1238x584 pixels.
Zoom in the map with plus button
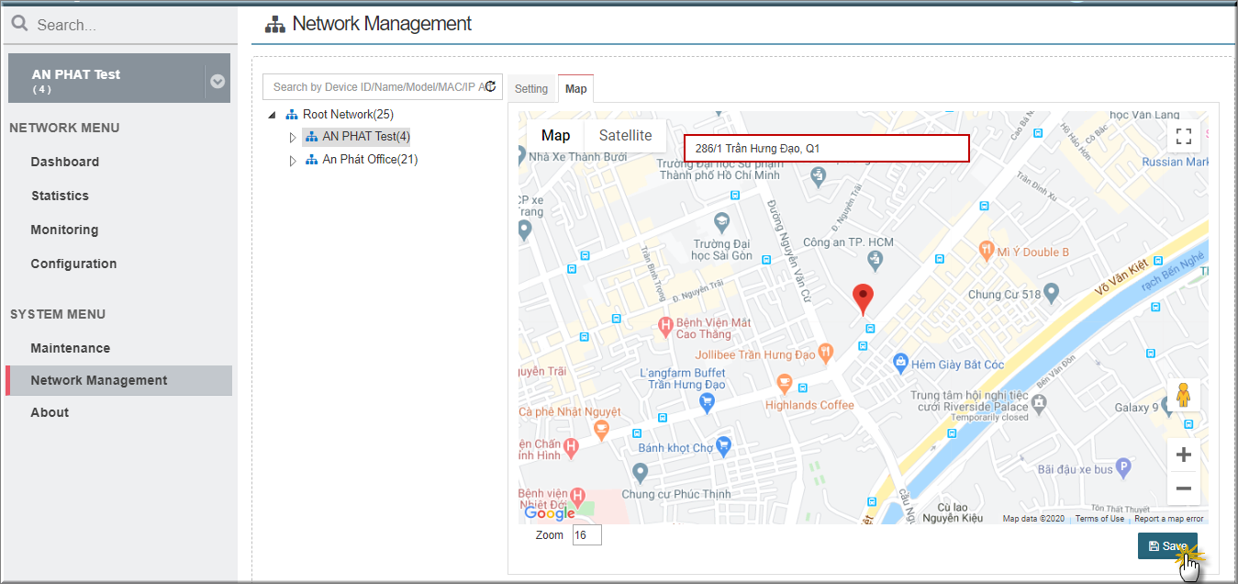(1184, 455)
